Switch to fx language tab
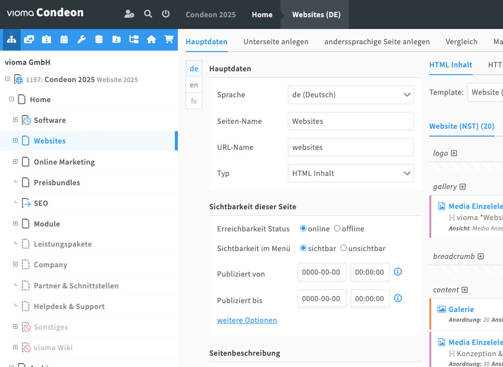The image size is (503, 367). tap(194, 101)
